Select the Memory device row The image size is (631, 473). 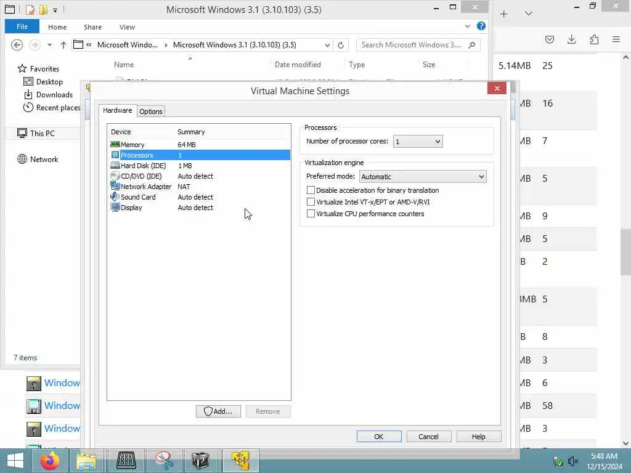pyautogui.click(x=200, y=145)
